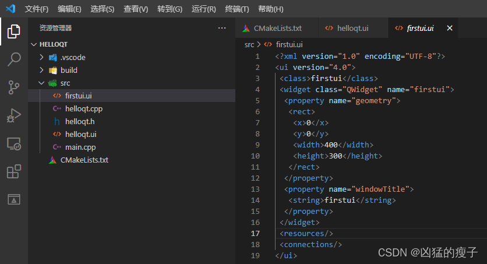The width and height of the screenshot is (487, 264).
Task: Open the Source Control view icon
Action: pos(13,87)
